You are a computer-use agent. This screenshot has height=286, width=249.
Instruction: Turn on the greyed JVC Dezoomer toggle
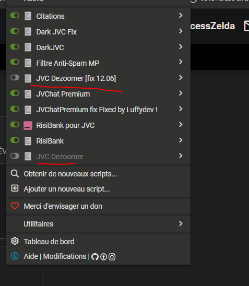[15, 156]
